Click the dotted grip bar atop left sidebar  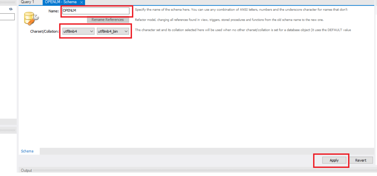pos(8,2)
